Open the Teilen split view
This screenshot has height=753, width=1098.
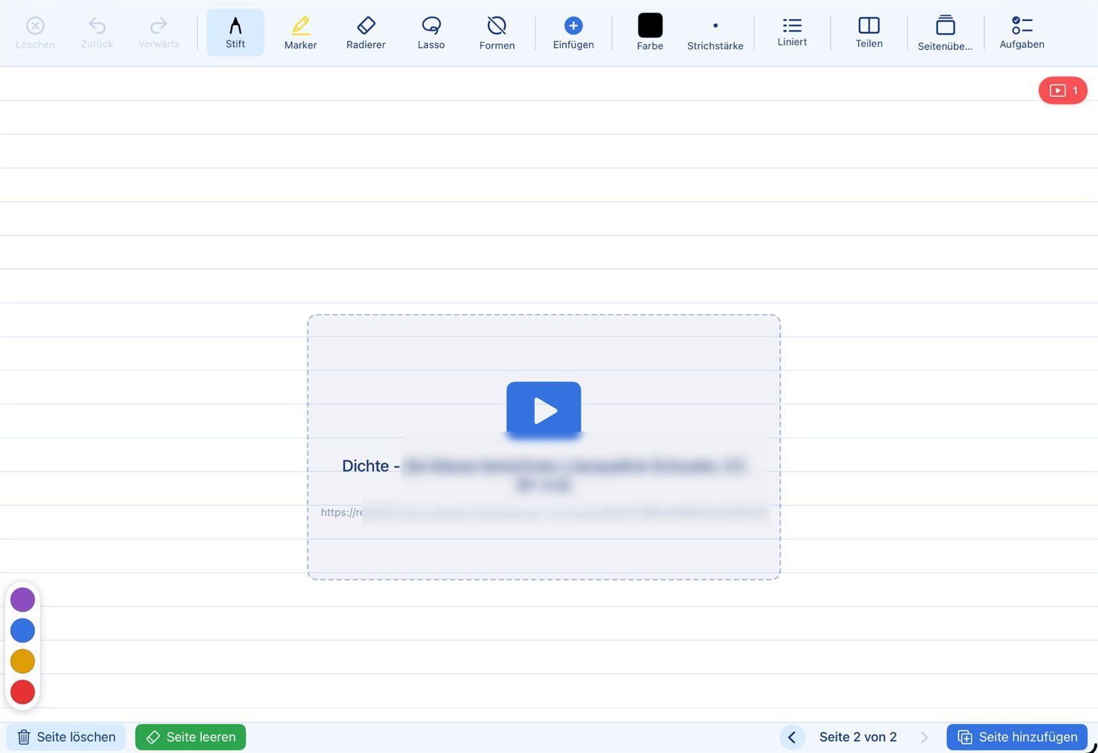868,32
